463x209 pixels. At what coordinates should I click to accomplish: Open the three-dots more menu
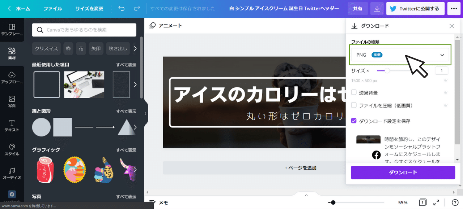(x=454, y=9)
